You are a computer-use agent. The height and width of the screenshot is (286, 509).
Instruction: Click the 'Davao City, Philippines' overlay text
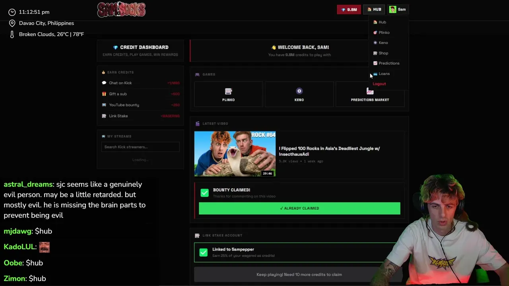point(47,23)
